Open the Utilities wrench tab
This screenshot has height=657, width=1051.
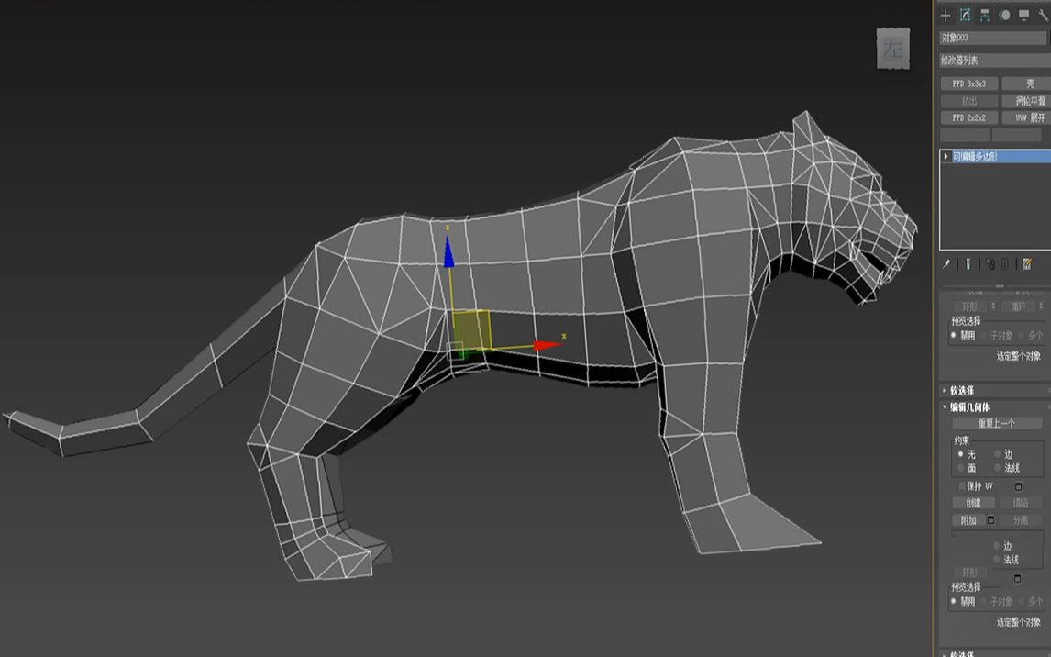[x=1043, y=15]
